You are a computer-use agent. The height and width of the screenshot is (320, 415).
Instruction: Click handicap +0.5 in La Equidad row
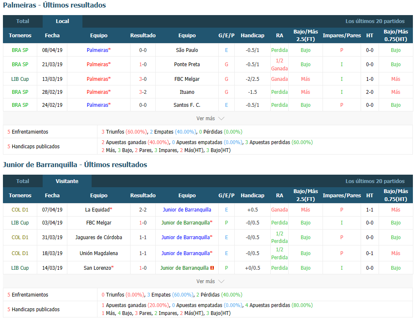(x=253, y=210)
